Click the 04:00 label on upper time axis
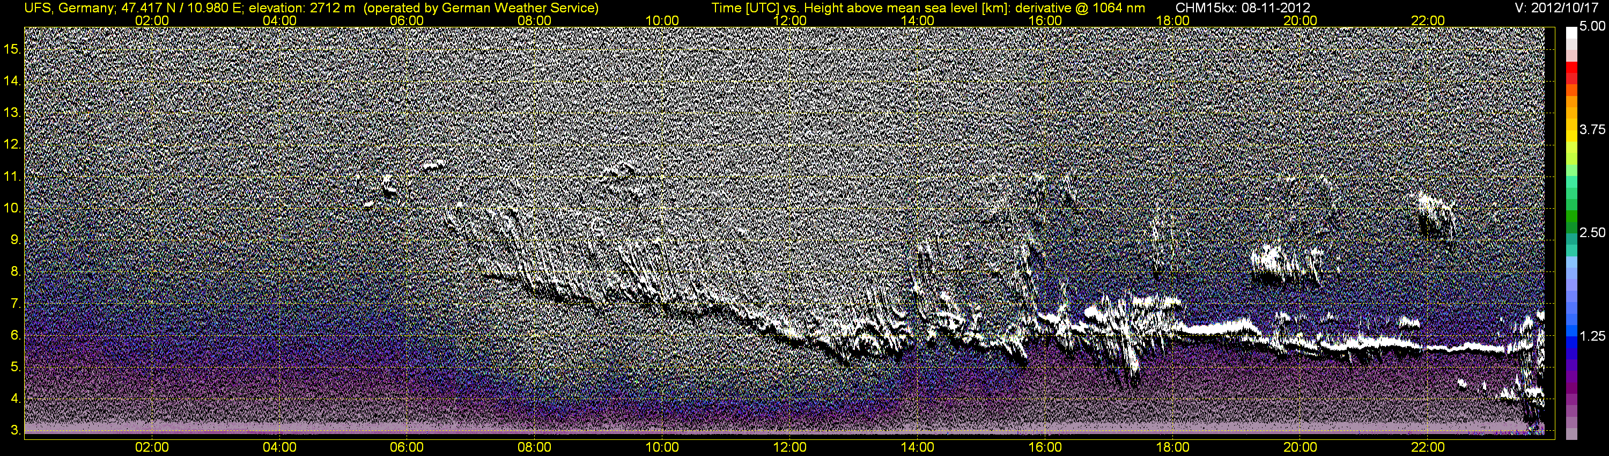 click(x=279, y=20)
